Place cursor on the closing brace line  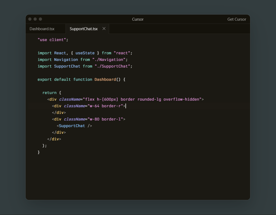pyautogui.click(x=39, y=152)
